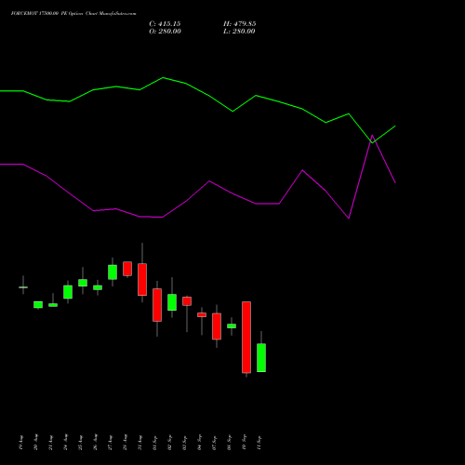Screen dimensions: 465x465
Task: Select the 31 Aug date label
Action: 140,443
